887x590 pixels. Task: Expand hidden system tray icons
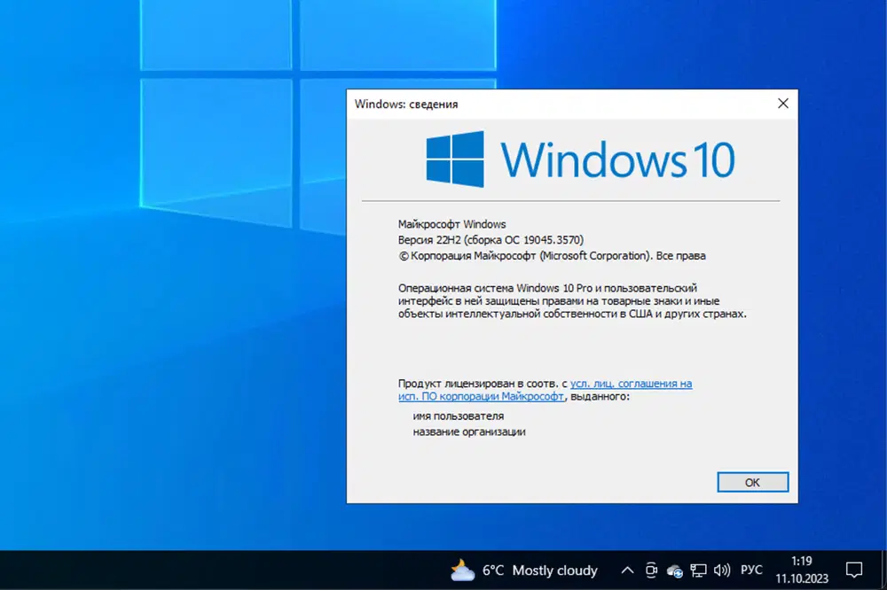coord(627,571)
